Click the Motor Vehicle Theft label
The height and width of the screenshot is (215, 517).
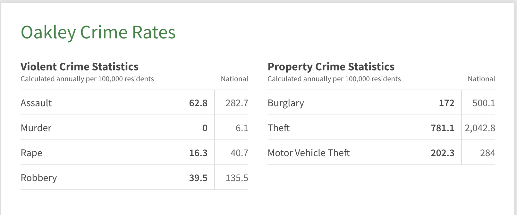[x=309, y=153]
